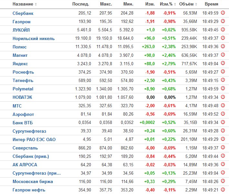Click the clock icon in Аэрофлот row
229x194 pixels.
pyautogui.click(x=223, y=114)
